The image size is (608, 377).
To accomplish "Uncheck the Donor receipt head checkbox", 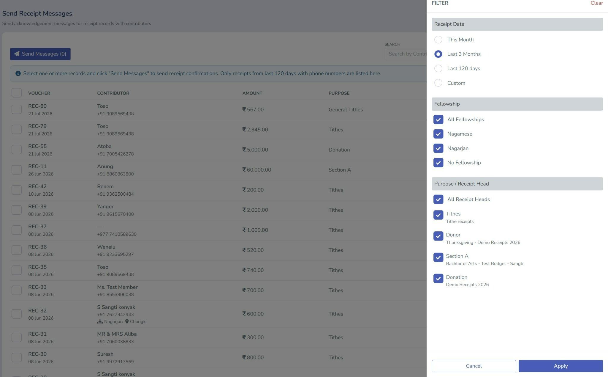I will click(438, 236).
